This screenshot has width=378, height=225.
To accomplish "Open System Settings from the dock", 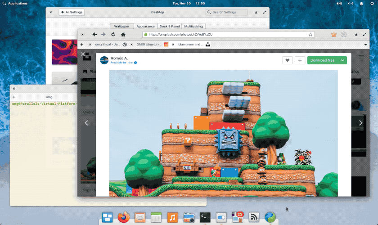I will [x=221, y=217].
